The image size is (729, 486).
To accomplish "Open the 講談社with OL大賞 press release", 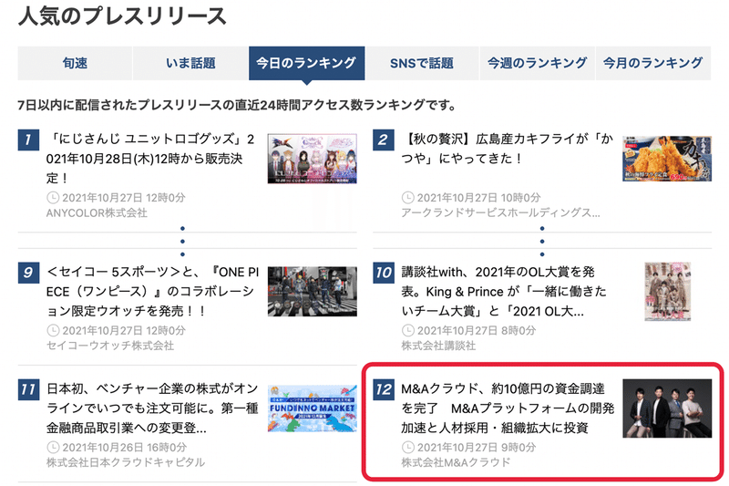I will point(504,292).
